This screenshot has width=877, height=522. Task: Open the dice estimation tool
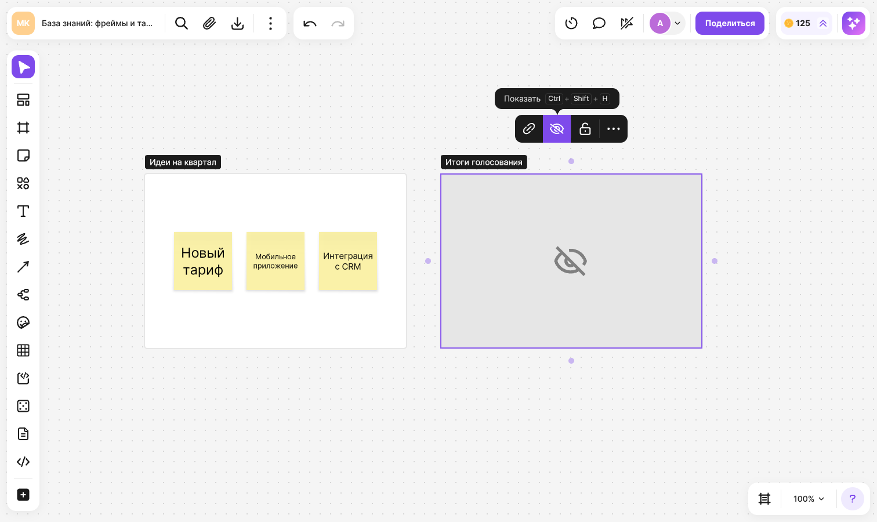point(23,406)
